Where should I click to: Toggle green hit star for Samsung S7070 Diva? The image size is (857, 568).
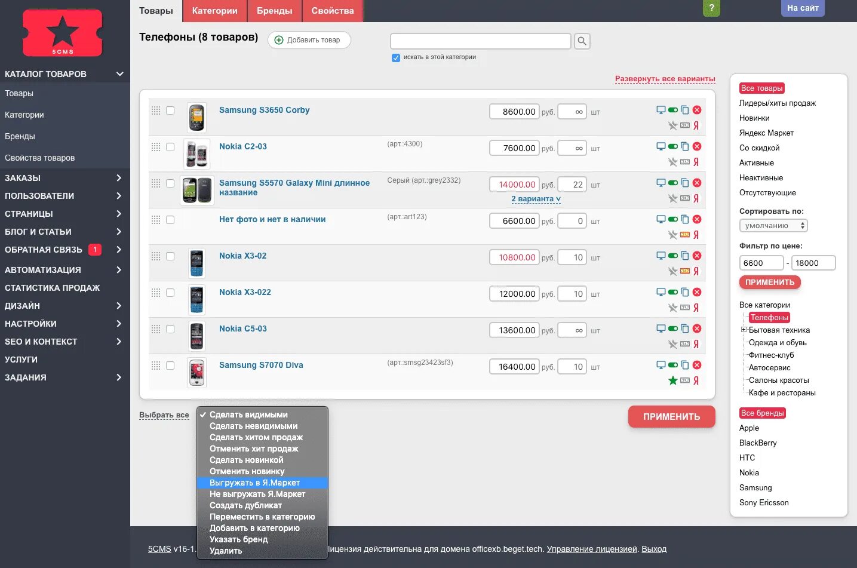pos(672,380)
